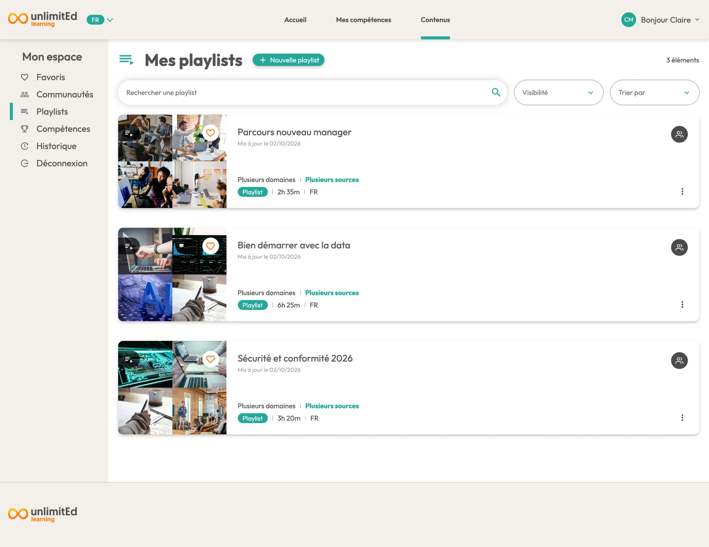Viewport: 709px width, 547px height.
Task: Expand the Visibilité filter dropdown
Action: pos(558,93)
